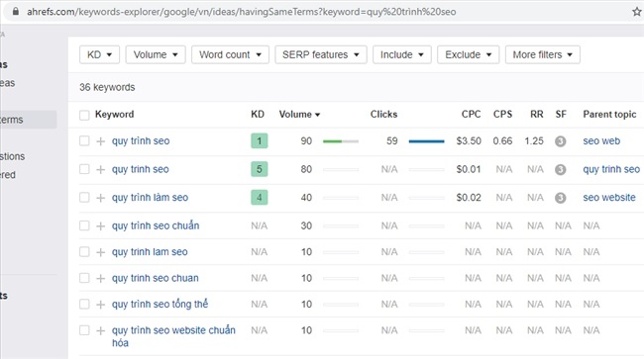Viewport: 644px width, 359px height.
Task: Open the KD filter dropdown
Action: (x=99, y=54)
